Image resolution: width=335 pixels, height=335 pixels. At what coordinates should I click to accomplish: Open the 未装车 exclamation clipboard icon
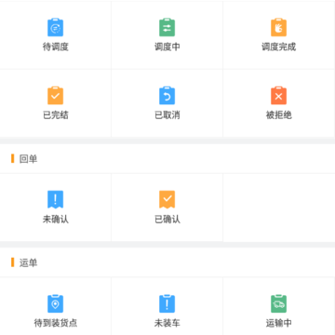pyautogui.click(x=167, y=303)
